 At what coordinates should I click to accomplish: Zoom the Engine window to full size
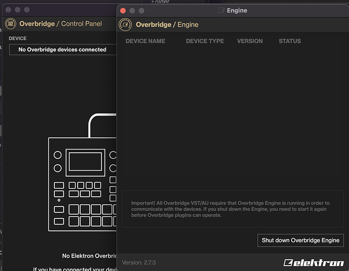tap(142, 10)
